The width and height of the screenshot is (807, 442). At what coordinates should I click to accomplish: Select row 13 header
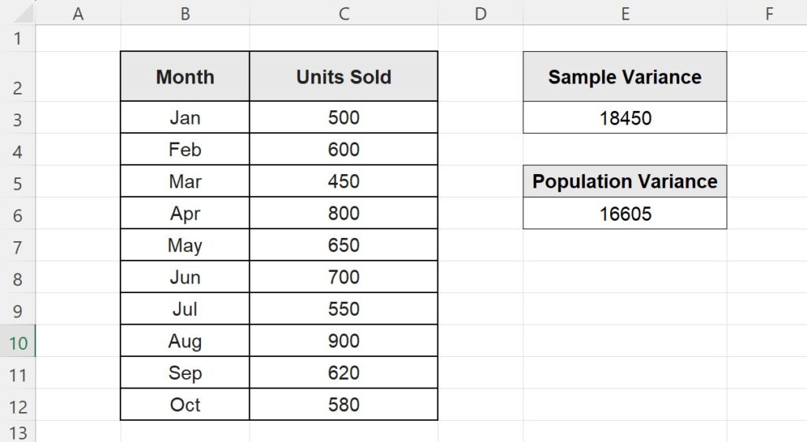click(18, 433)
